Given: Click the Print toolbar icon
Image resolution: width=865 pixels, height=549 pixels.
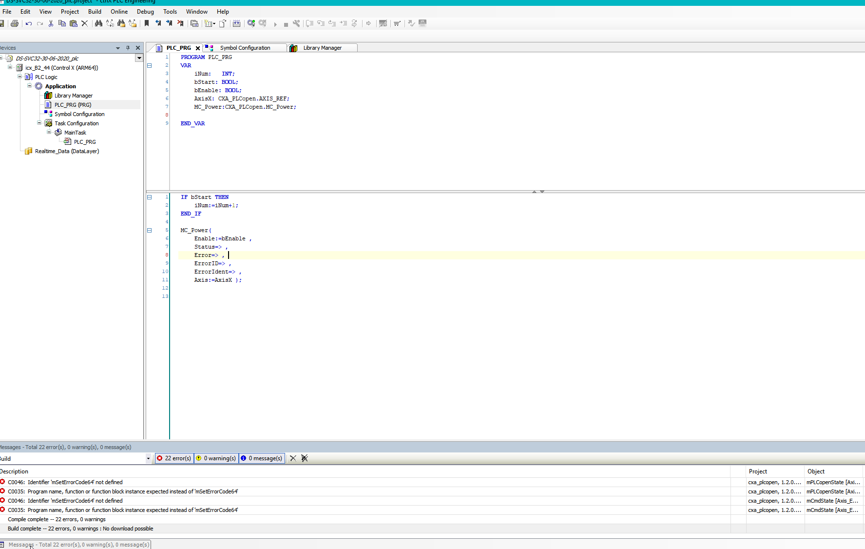Looking at the screenshot, I should coord(15,23).
